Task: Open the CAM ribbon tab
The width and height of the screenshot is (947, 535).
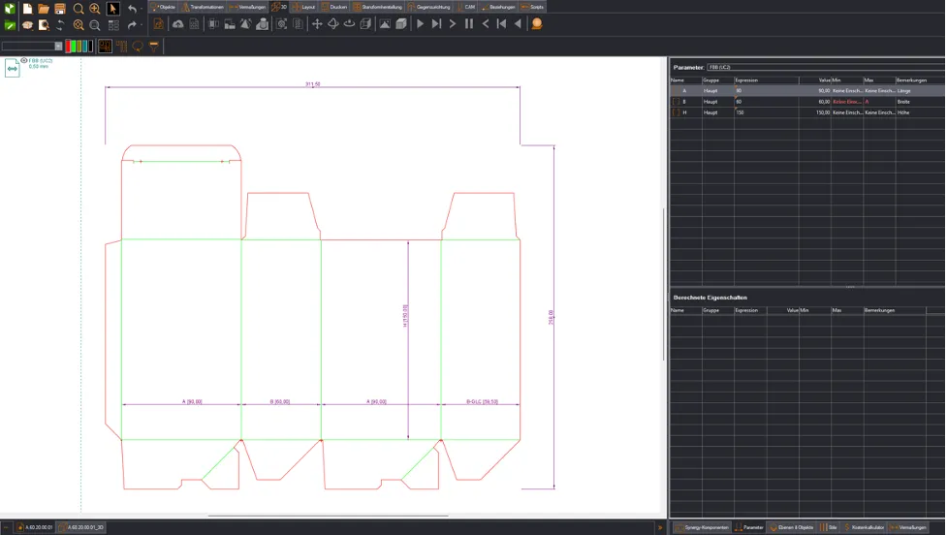Action: tap(466, 7)
